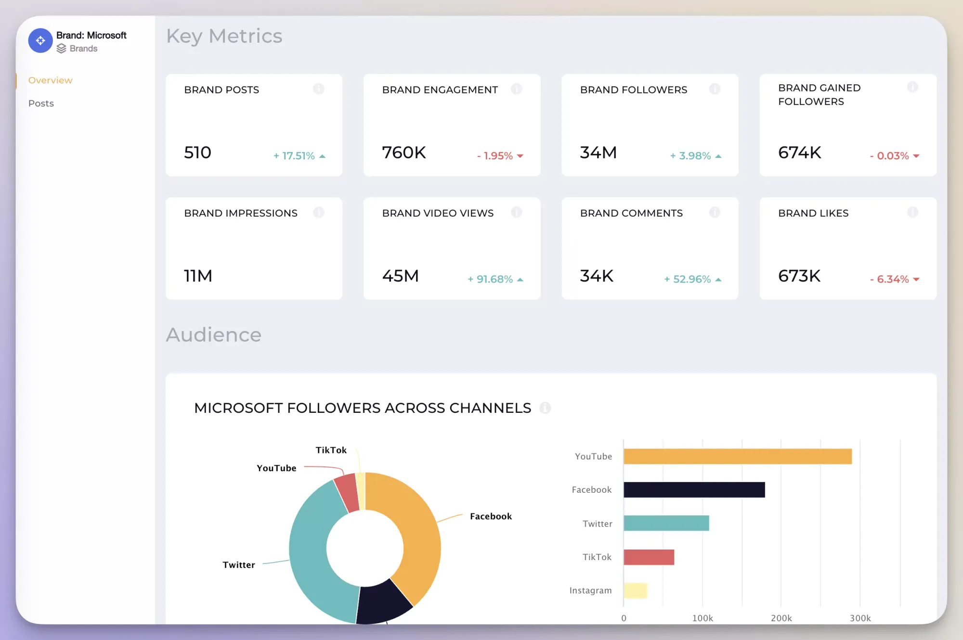963x640 pixels.
Task: Click the Audience heading
Action: pyautogui.click(x=214, y=335)
